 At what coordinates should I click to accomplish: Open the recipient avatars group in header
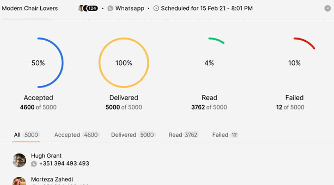tap(81, 8)
